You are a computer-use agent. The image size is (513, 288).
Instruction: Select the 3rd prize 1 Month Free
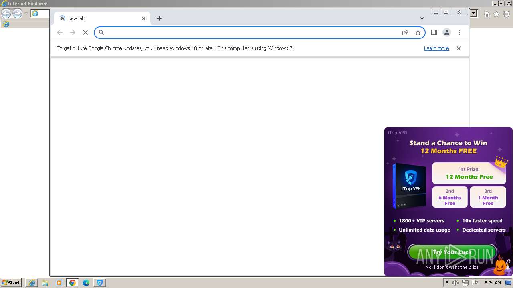(x=488, y=197)
